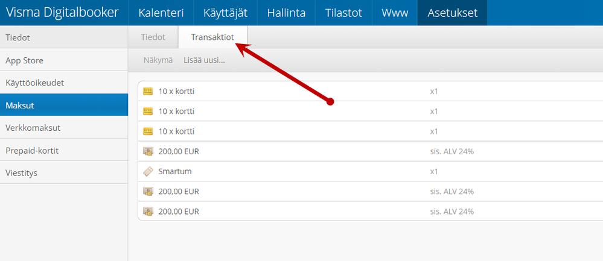This screenshot has height=261, width=603.
Task: Select the first 10 x kortti row
Action: 371,92
